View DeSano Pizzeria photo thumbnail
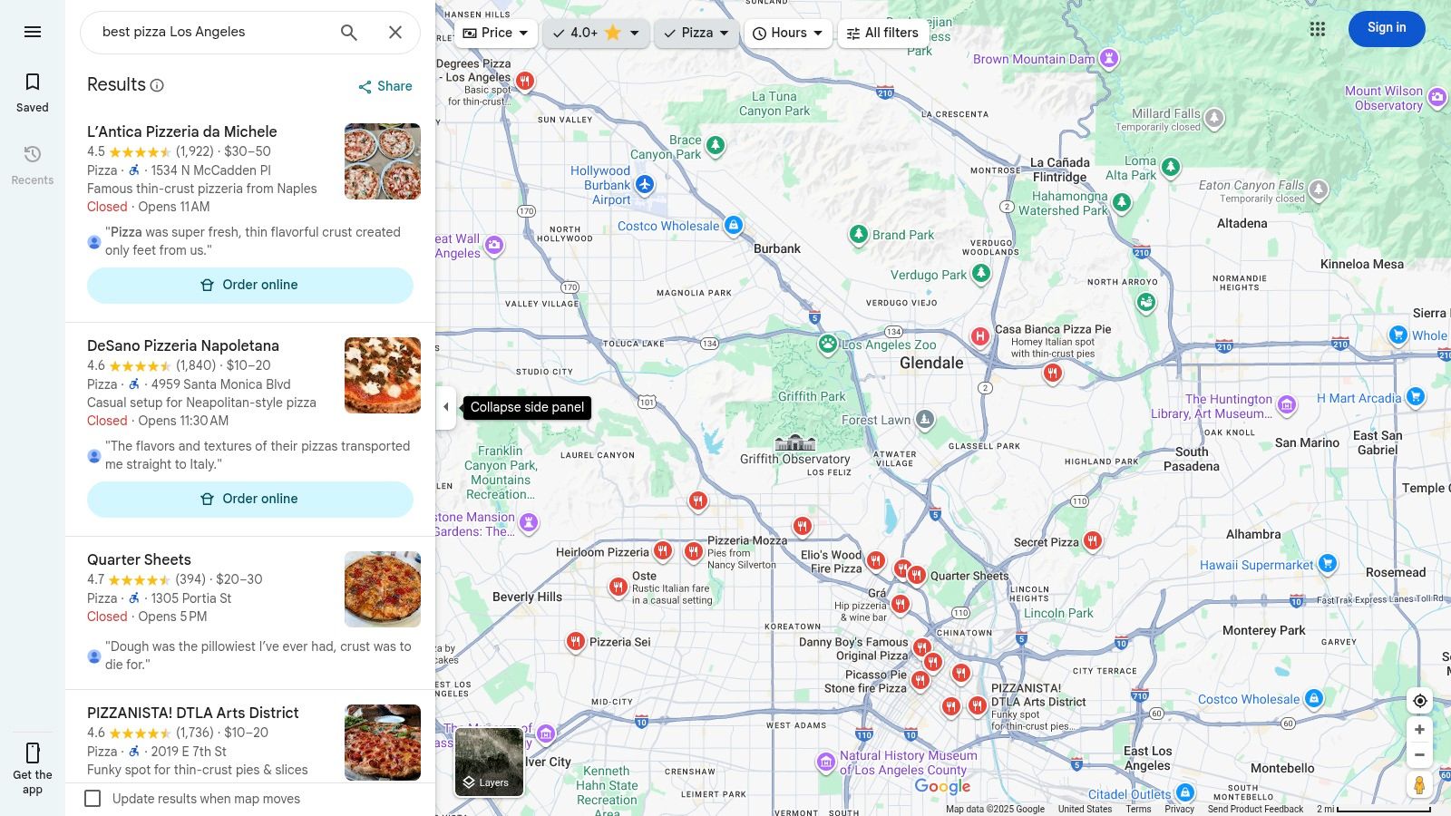The width and height of the screenshot is (1451, 816). coord(383,375)
